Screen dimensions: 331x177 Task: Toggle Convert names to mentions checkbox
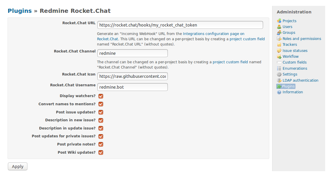tap(101, 104)
